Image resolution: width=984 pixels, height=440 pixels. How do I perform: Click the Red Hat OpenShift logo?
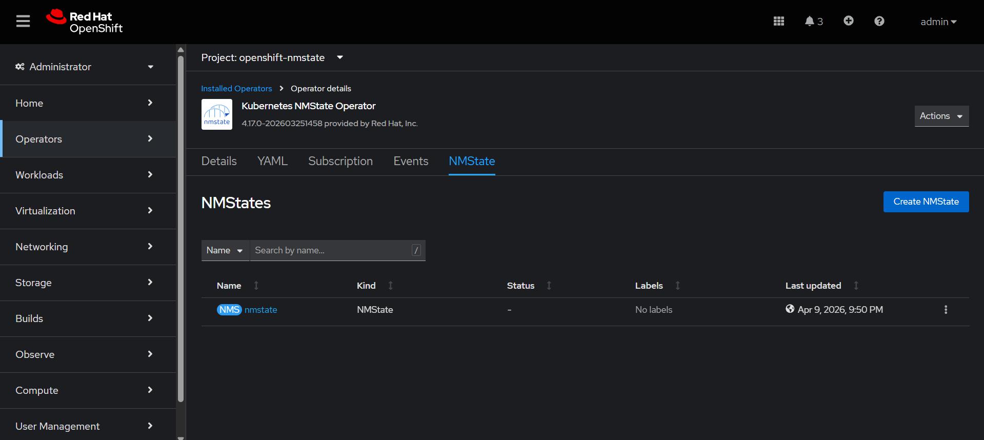[85, 22]
